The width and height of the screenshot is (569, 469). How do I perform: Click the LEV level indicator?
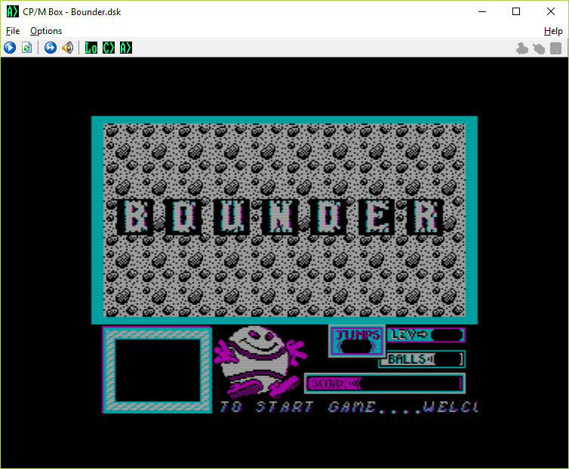[426, 335]
